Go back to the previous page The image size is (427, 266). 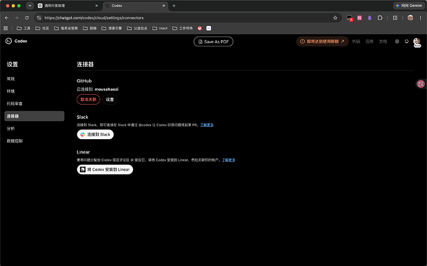7,18
